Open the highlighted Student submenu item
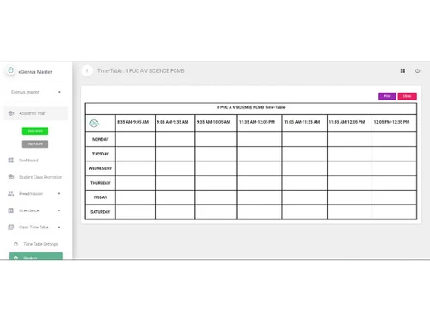Image resolution: width=430 pixels, height=322 pixels. 36,257
